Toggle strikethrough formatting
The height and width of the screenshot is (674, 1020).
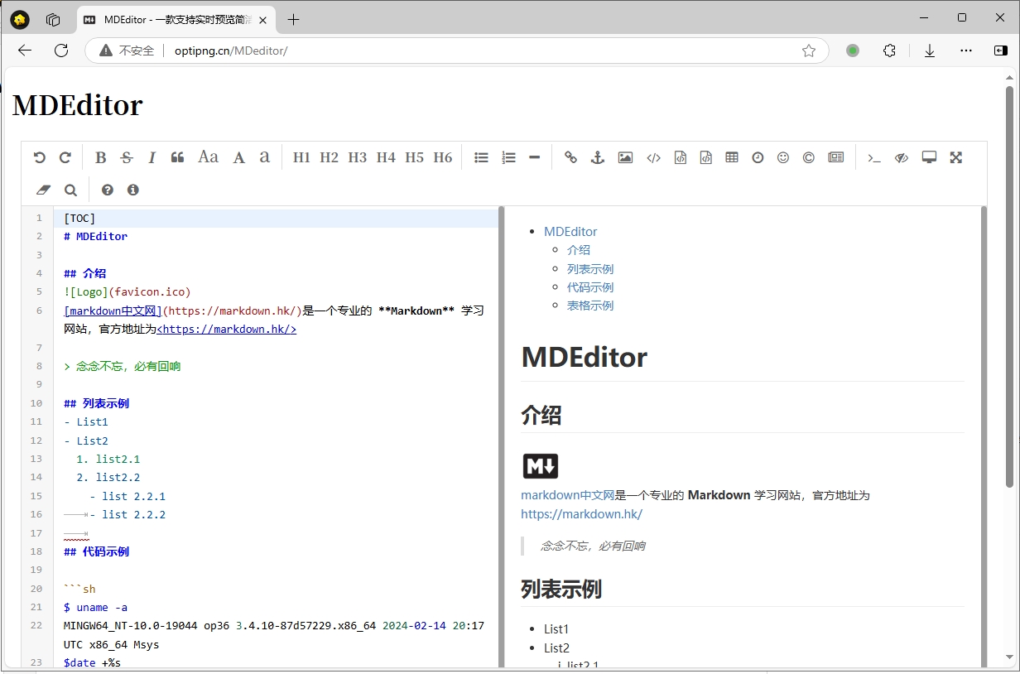tap(126, 157)
